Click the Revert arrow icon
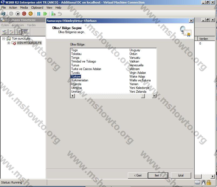The height and width of the screenshot is (187, 217). 59,13
